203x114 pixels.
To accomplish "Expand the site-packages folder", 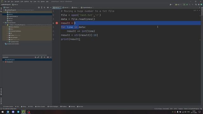I will pos(7,37).
